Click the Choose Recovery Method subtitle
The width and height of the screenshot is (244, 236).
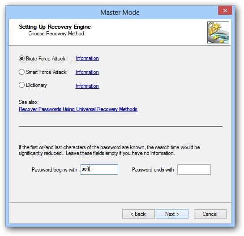[56, 34]
